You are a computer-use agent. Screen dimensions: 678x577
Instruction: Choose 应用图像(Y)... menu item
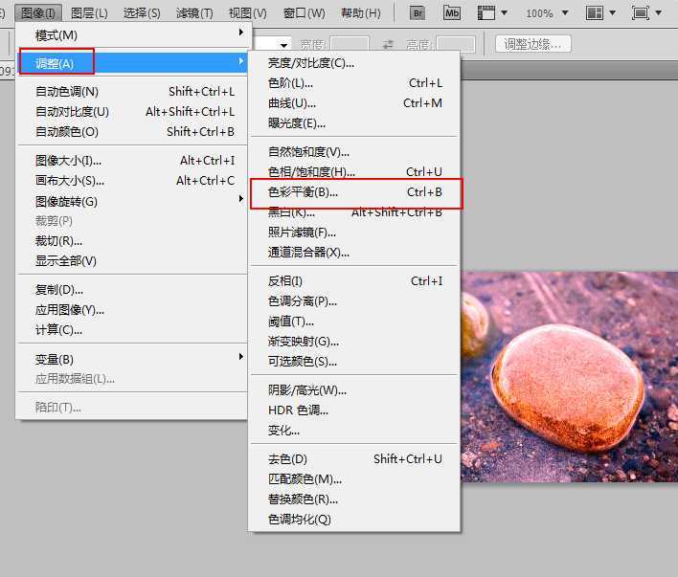point(132,310)
